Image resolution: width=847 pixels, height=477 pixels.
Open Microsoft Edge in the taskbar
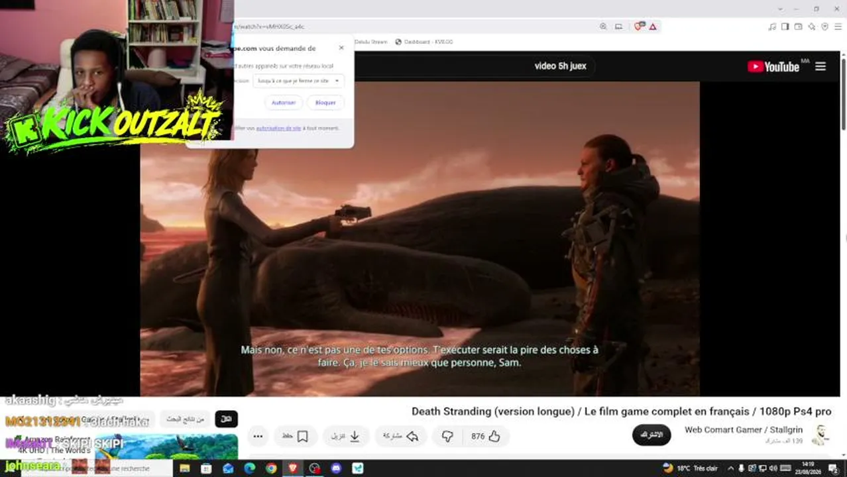(x=249, y=468)
